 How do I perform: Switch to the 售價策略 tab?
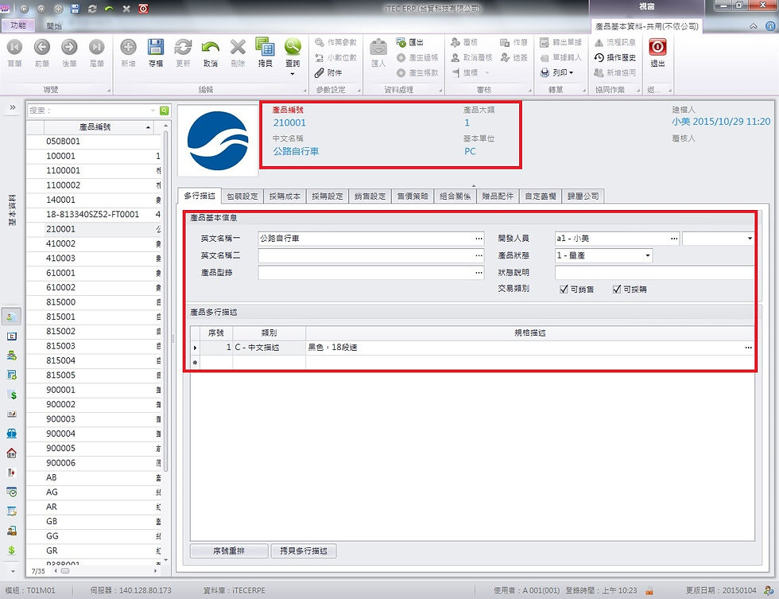[x=413, y=196]
